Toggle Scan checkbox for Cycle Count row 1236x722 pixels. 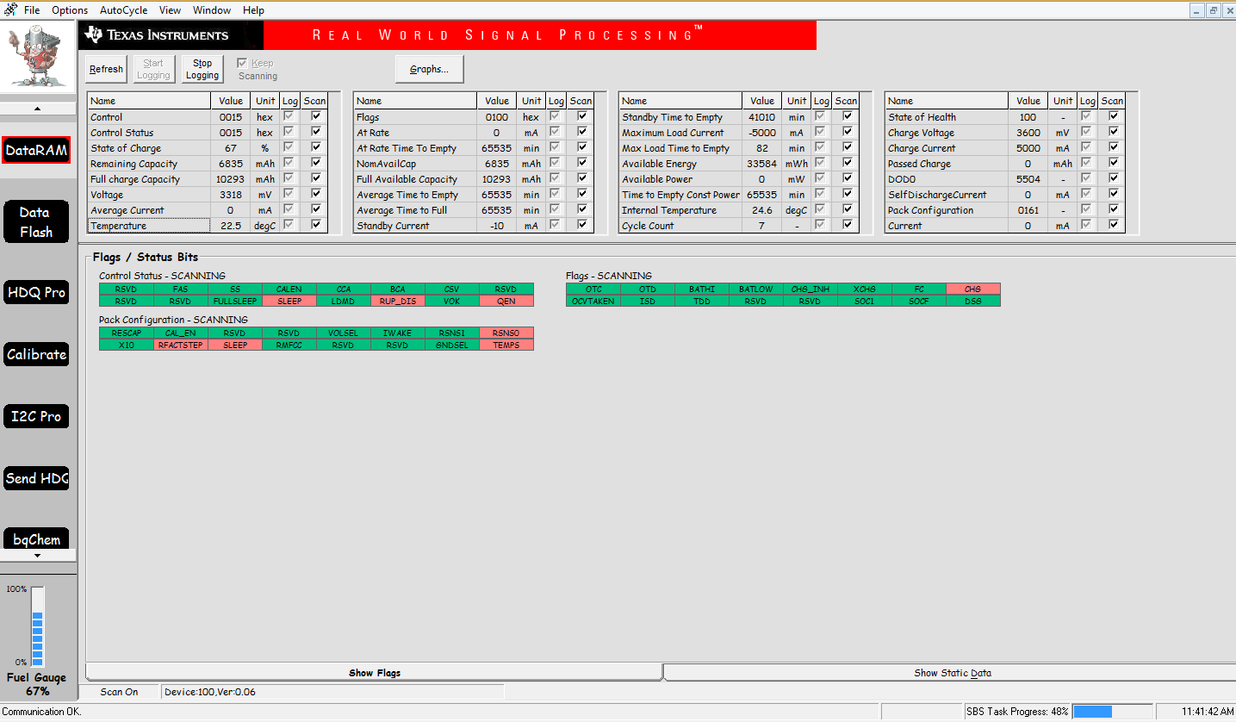coord(848,225)
